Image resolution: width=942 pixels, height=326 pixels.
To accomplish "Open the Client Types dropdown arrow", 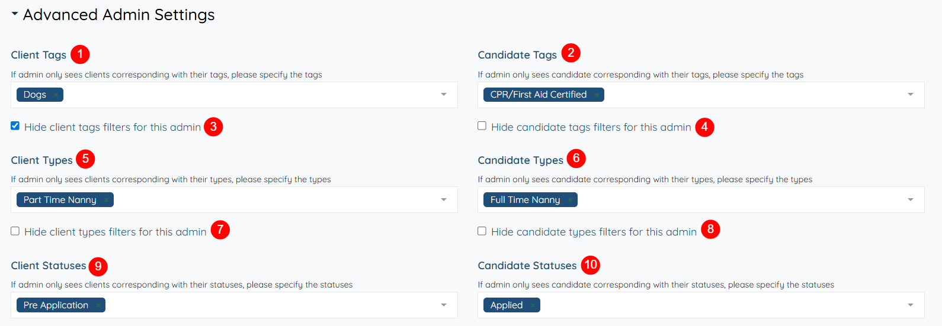I will coord(444,200).
